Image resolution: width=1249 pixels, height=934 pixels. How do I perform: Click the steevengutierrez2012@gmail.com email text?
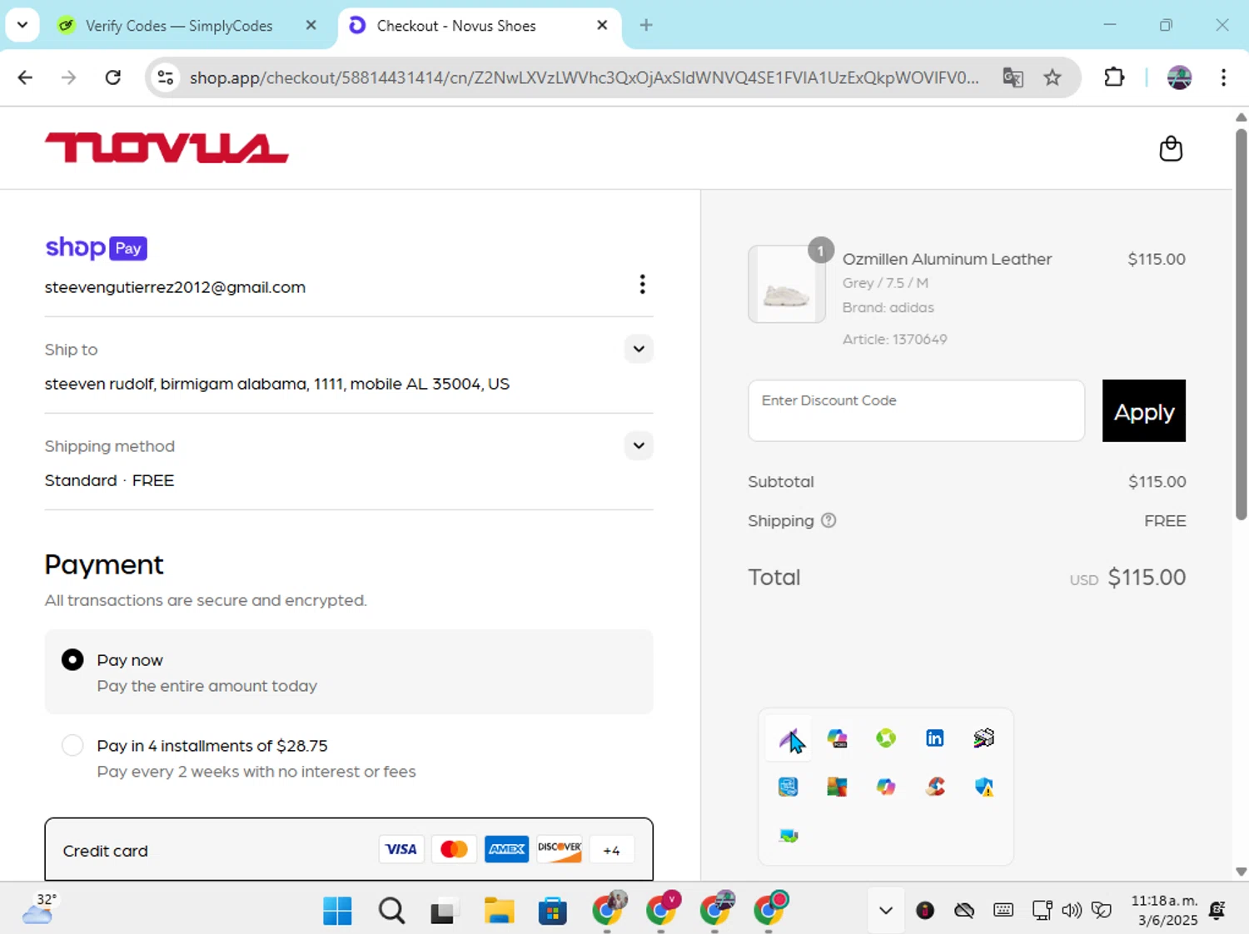click(175, 287)
